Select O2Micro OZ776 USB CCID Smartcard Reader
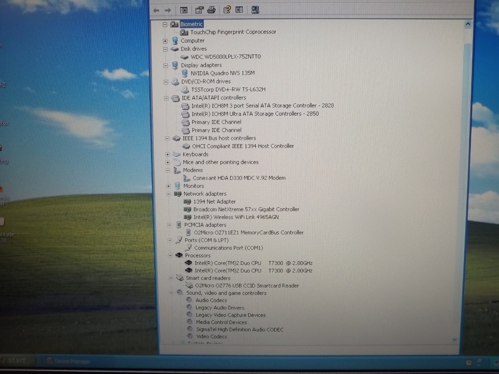This screenshot has width=499, height=374. [247, 286]
